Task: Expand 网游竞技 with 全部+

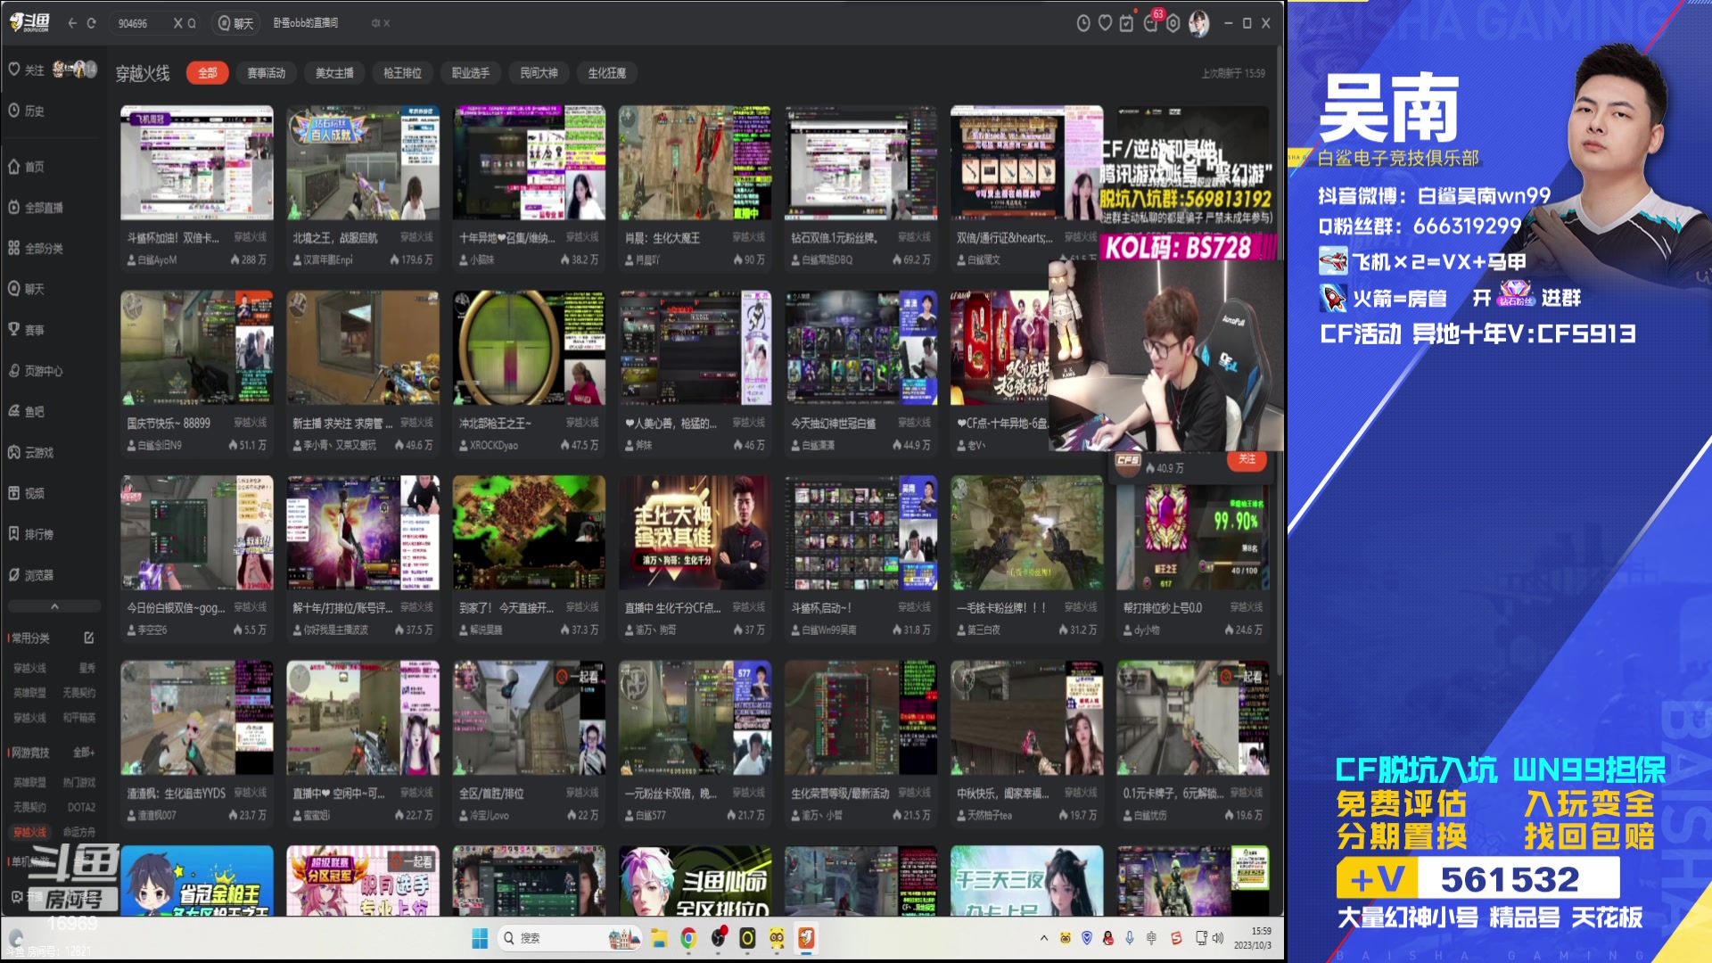Action: (84, 753)
